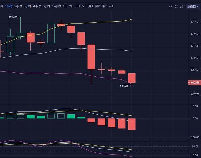The width and height of the screenshot is (201, 158).
Task: Click the collapse/shrink chart icon in toolbar
Action: [176, 6]
